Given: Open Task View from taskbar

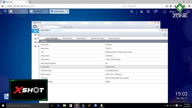Looking at the screenshot, I should 52,105.
